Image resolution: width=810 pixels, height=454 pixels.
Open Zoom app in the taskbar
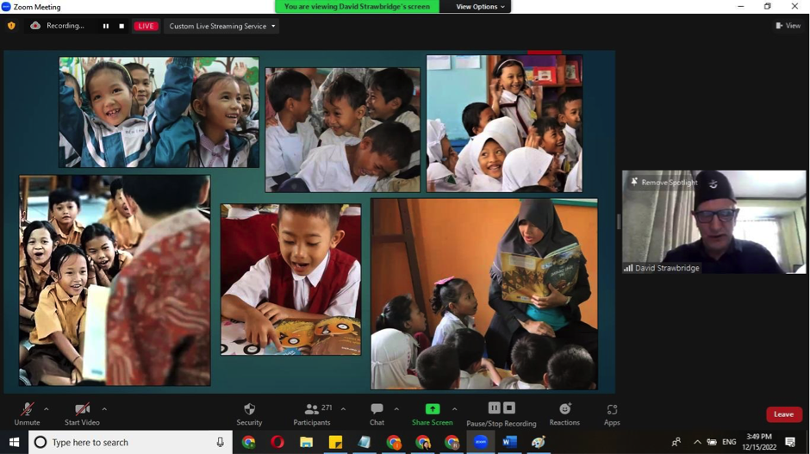[481, 442]
